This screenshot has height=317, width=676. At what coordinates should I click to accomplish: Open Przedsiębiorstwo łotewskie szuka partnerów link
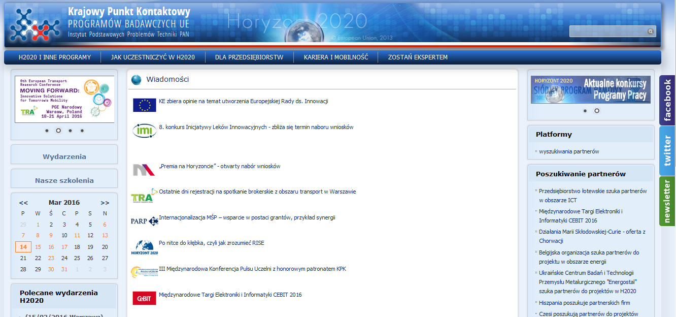(593, 196)
